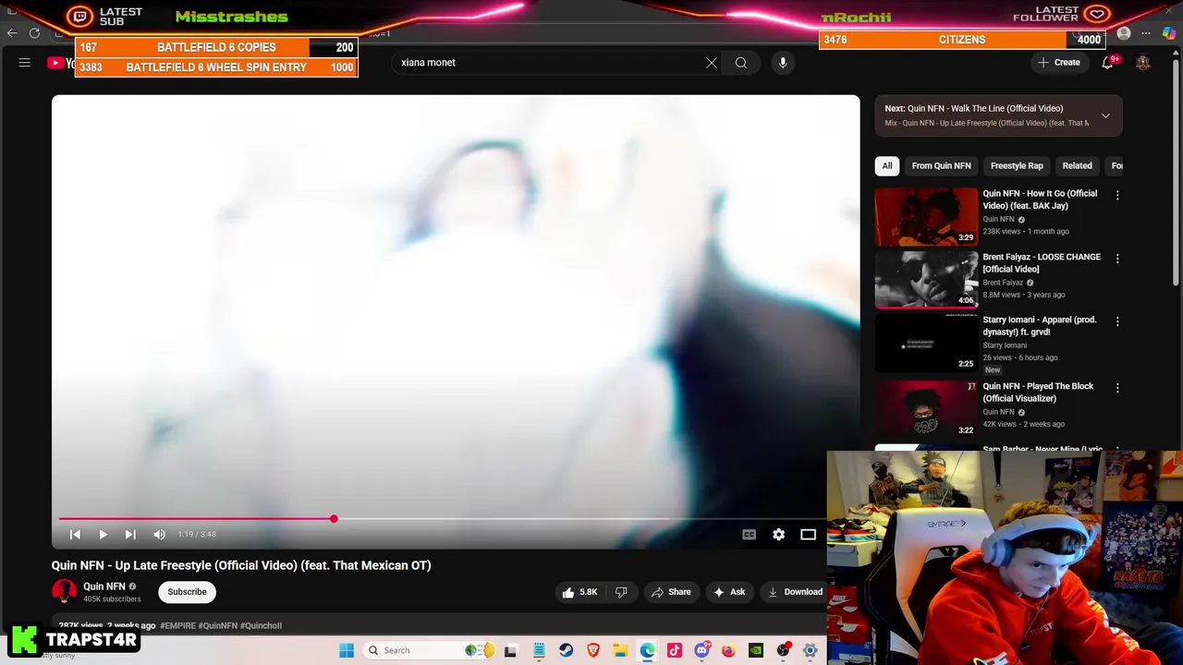The height and width of the screenshot is (665, 1183).
Task: Click the search magnifier button
Action: (741, 63)
